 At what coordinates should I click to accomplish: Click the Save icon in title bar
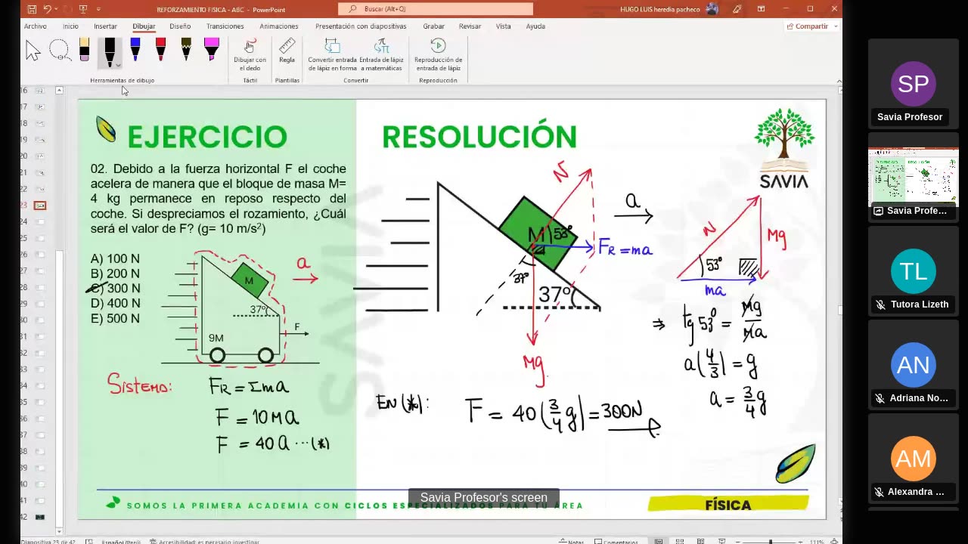32,9
